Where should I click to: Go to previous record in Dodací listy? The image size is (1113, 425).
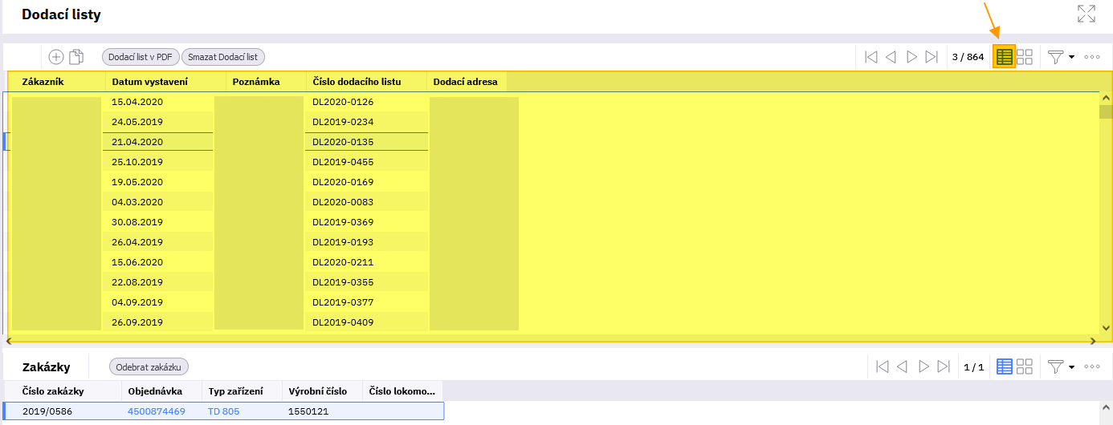(891, 57)
